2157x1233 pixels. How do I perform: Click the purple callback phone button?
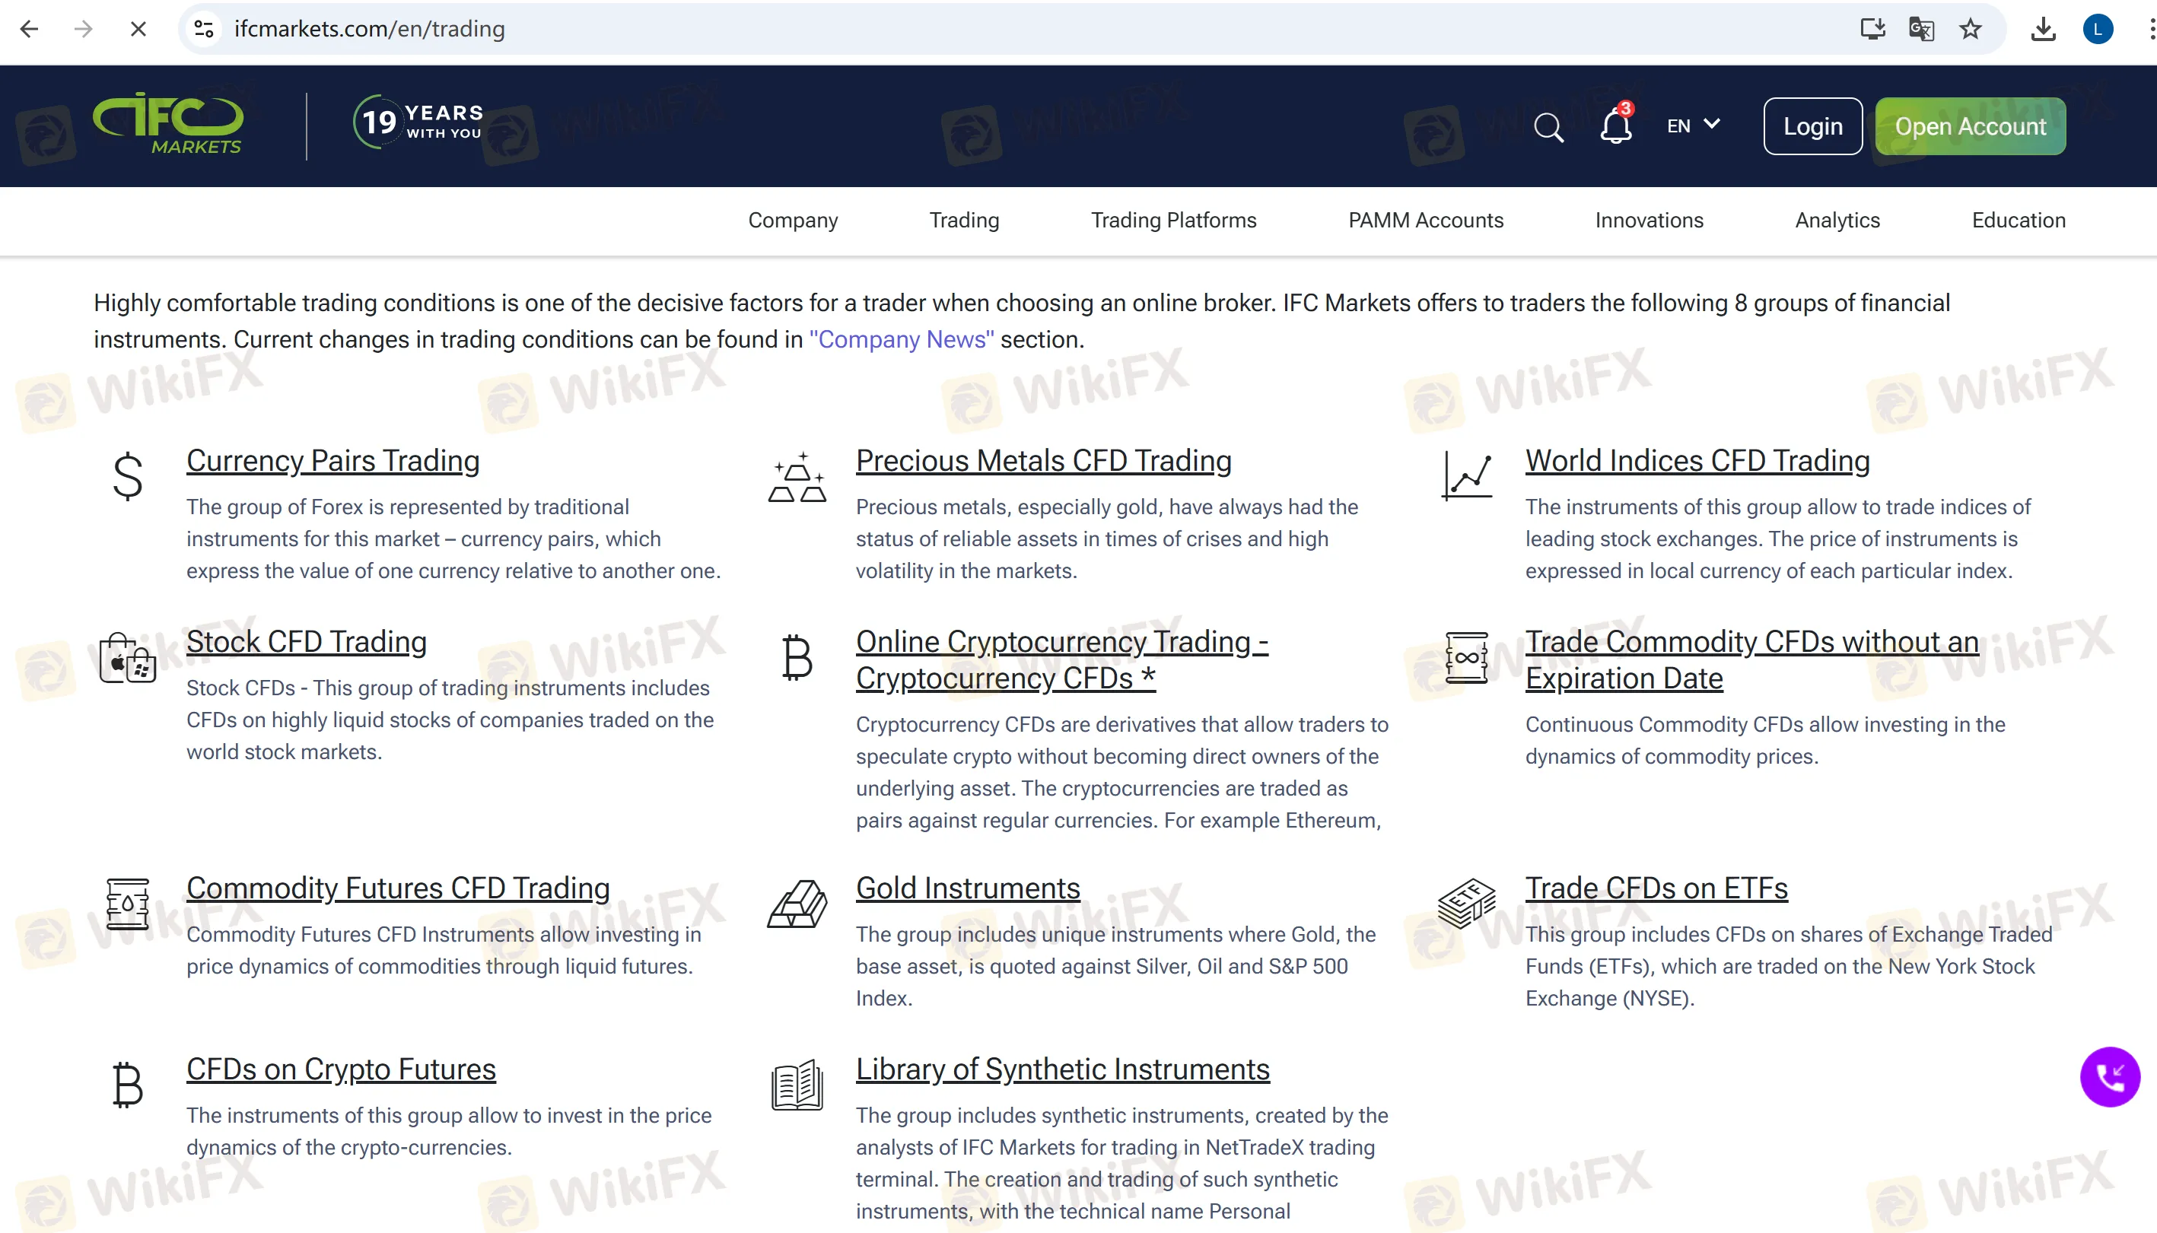pos(2110,1077)
